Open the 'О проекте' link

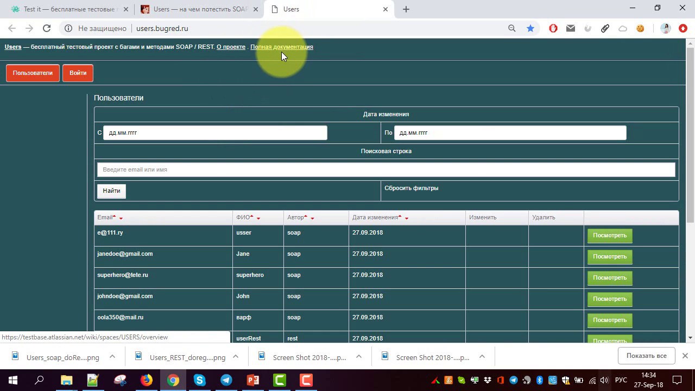tap(231, 47)
